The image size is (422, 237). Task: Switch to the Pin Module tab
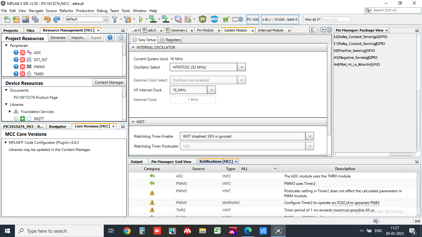click(x=205, y=30)
